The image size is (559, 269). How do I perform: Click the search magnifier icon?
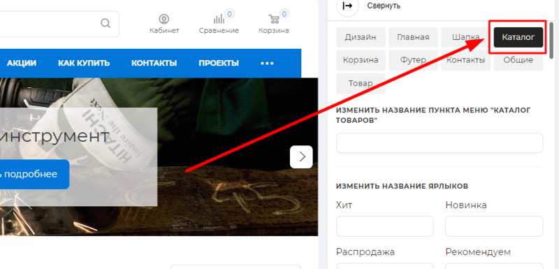coord(106,24)
